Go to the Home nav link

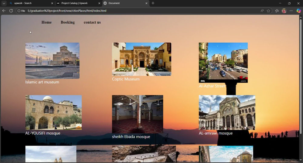47,22
